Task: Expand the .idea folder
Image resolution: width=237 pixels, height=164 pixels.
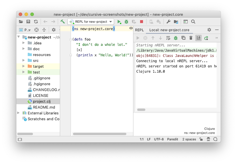Action: coord(24,43)
